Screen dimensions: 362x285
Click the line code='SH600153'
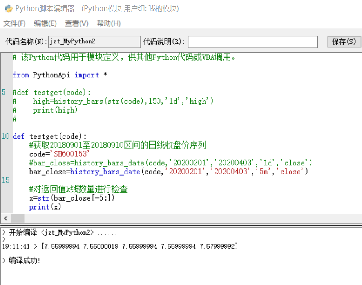pyautogui.click(x=59, y=154)
